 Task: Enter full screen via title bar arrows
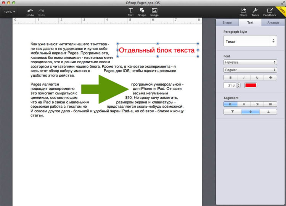pyautogui.click(x=283, y=3)
